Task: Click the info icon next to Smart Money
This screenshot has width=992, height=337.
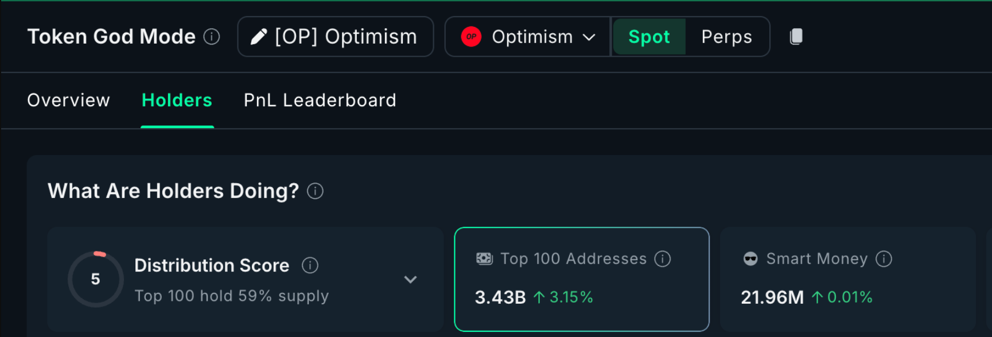Action: (x=884, y=259)
